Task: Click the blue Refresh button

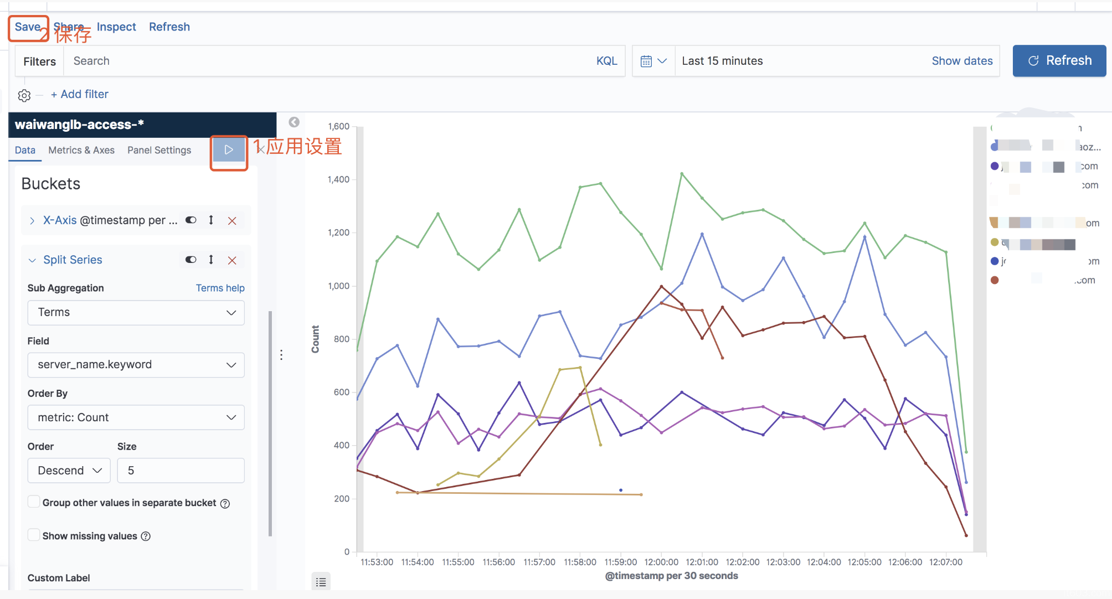Action: point(1059,61)
